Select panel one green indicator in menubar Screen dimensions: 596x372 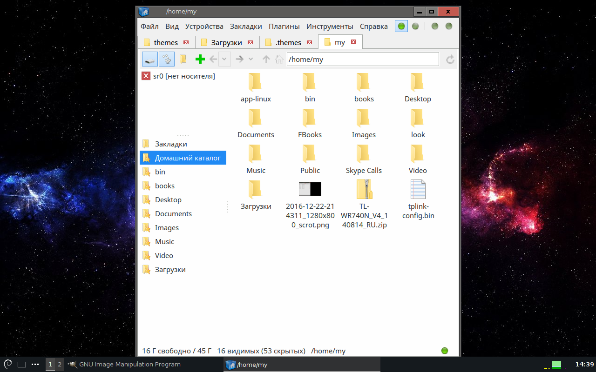pyautogui.click(x=401, y=26)
